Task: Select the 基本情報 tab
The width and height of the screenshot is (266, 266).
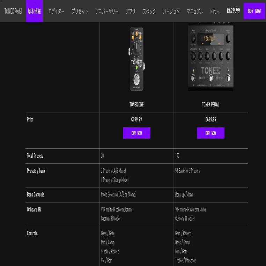Action: 34,11
